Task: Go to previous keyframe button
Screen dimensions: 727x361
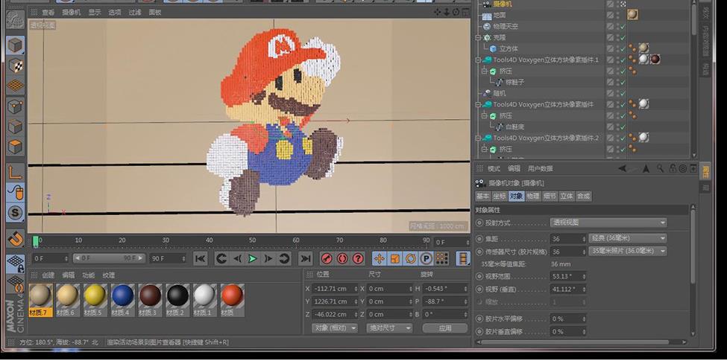Action: (x=221, y=259)
